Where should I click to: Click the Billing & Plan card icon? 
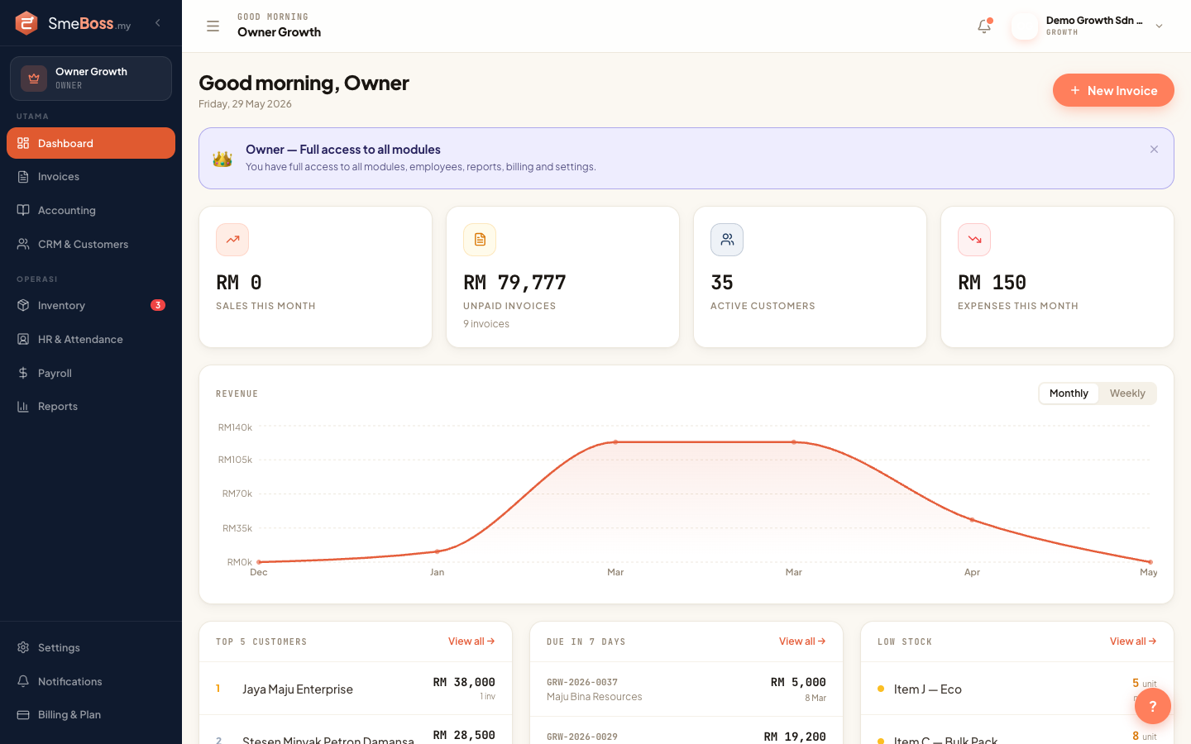point(23,715)
